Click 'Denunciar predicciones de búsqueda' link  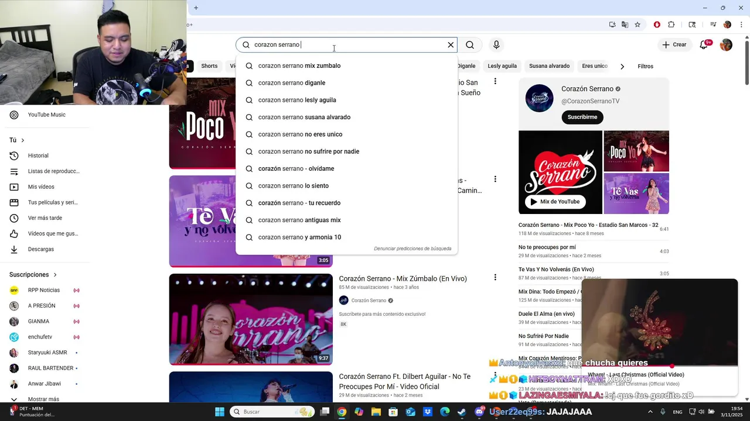pyautogui.click(x=412, y=249)
